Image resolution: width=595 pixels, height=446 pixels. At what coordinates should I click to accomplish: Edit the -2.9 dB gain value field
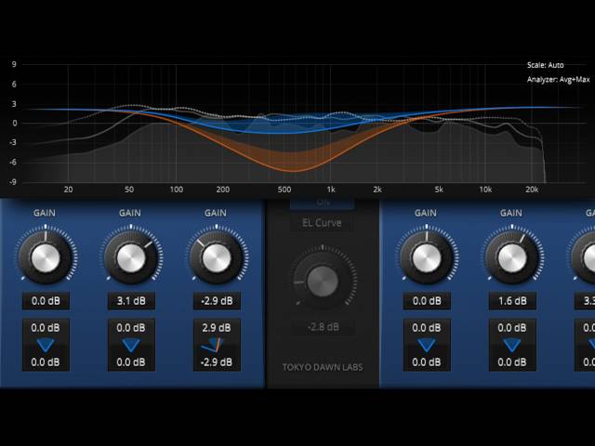(217, 301)
